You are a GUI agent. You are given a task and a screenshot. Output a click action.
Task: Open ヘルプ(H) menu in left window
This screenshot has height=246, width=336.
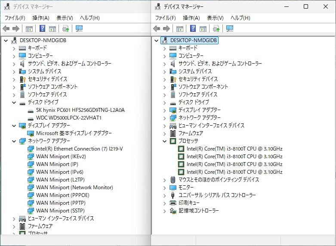coord(90,18)
